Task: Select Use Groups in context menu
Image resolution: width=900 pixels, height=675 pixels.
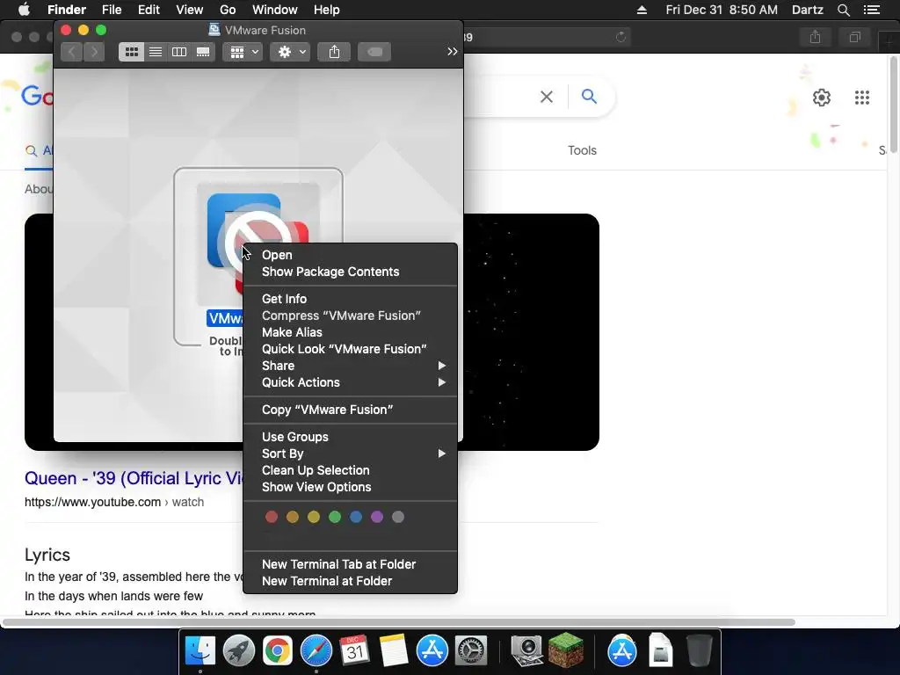Action: pos(350,436)
